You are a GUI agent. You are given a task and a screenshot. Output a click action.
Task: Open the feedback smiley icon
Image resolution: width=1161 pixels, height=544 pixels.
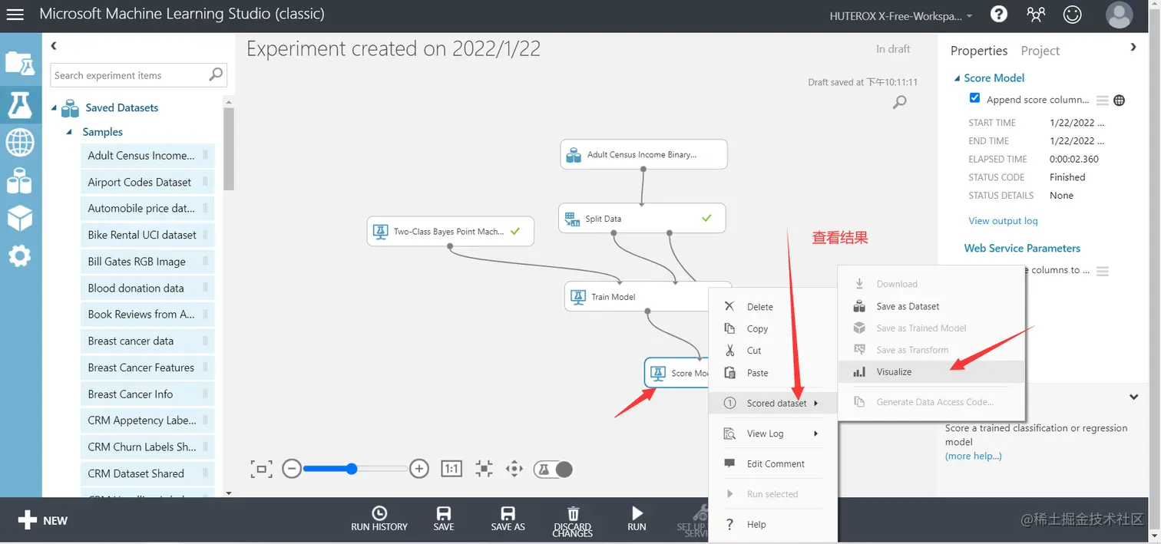[1072, 14]
